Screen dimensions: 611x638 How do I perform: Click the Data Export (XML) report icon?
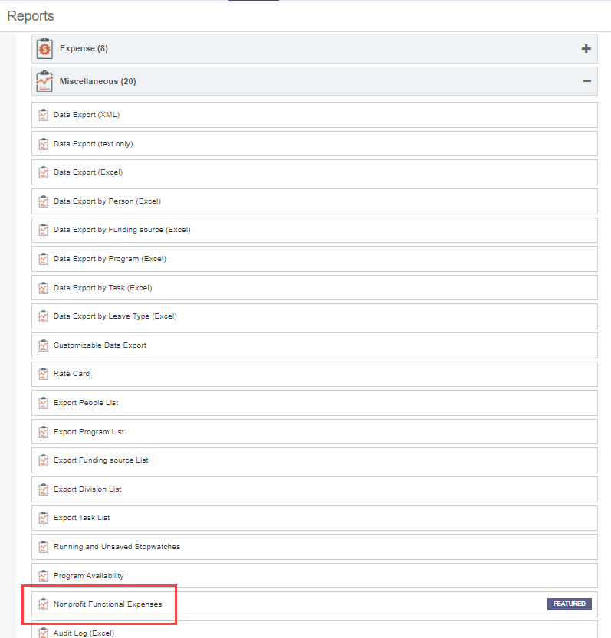pos(44,115)
